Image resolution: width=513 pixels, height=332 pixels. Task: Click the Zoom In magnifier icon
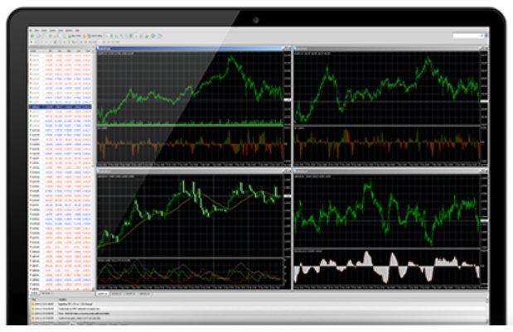(x=121, y=36)
